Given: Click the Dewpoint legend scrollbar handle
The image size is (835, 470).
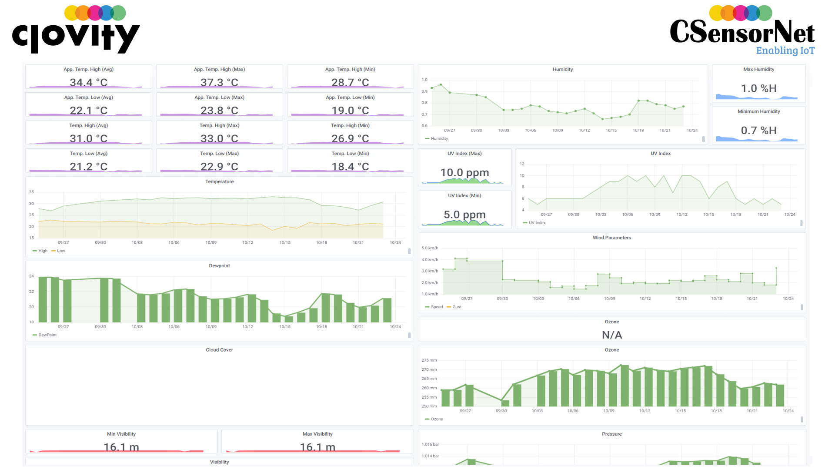Looking at the screenshot, I should point(409,335).
